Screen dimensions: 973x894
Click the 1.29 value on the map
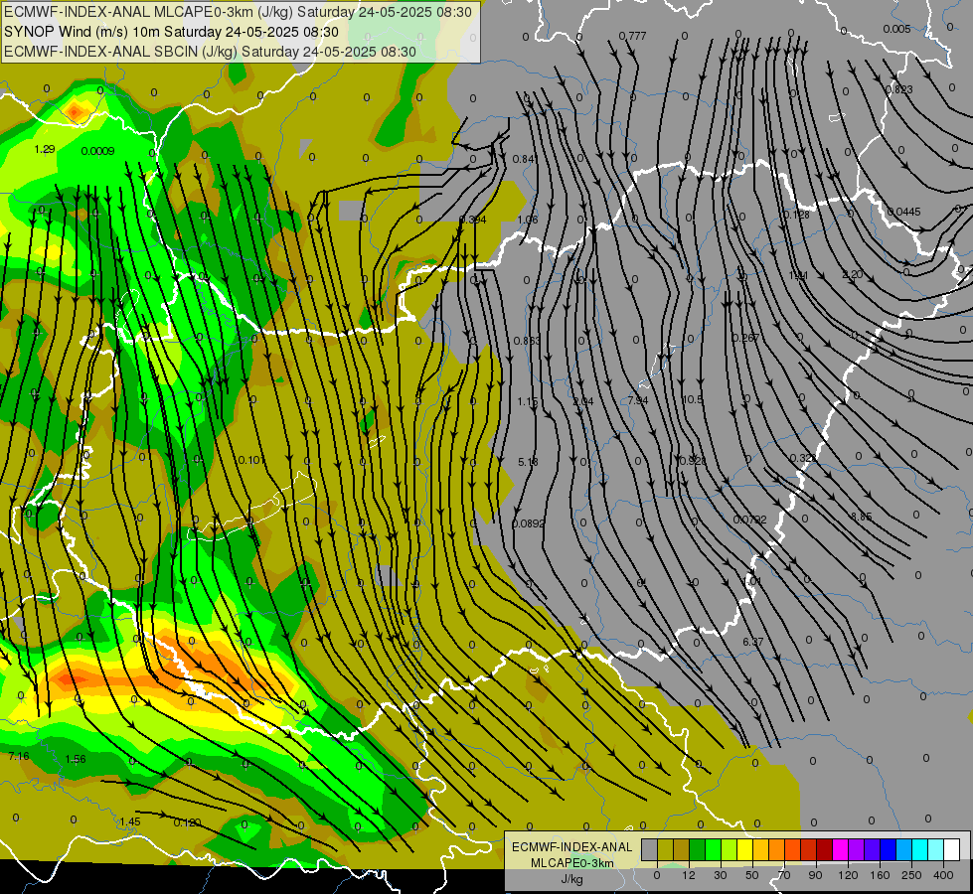point(45,149)
